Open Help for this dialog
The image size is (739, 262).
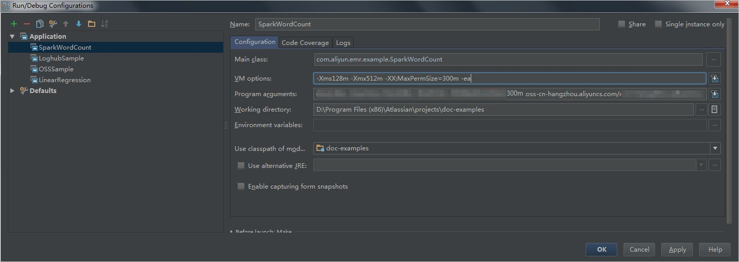coord(715,250)
